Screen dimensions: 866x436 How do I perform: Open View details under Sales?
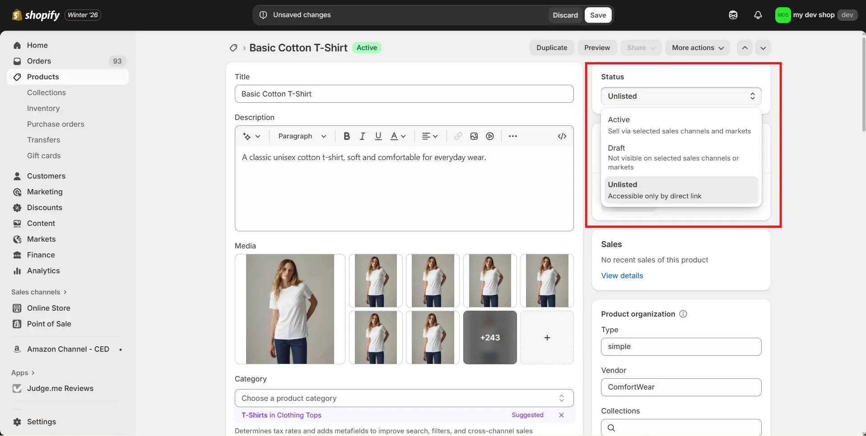click(622, 275)
